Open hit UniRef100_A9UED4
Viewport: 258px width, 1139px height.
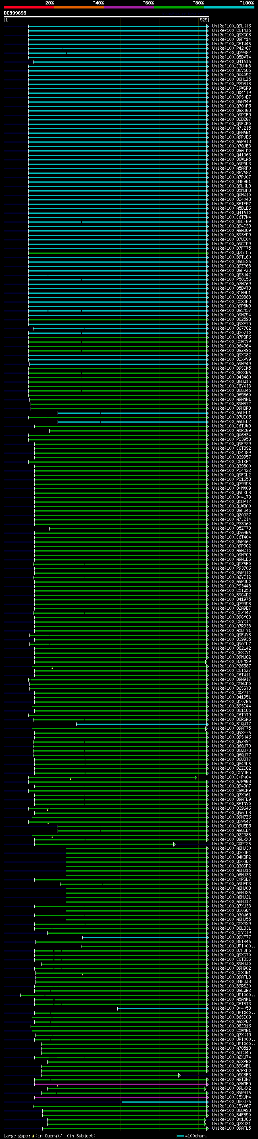tap(231, 830)
